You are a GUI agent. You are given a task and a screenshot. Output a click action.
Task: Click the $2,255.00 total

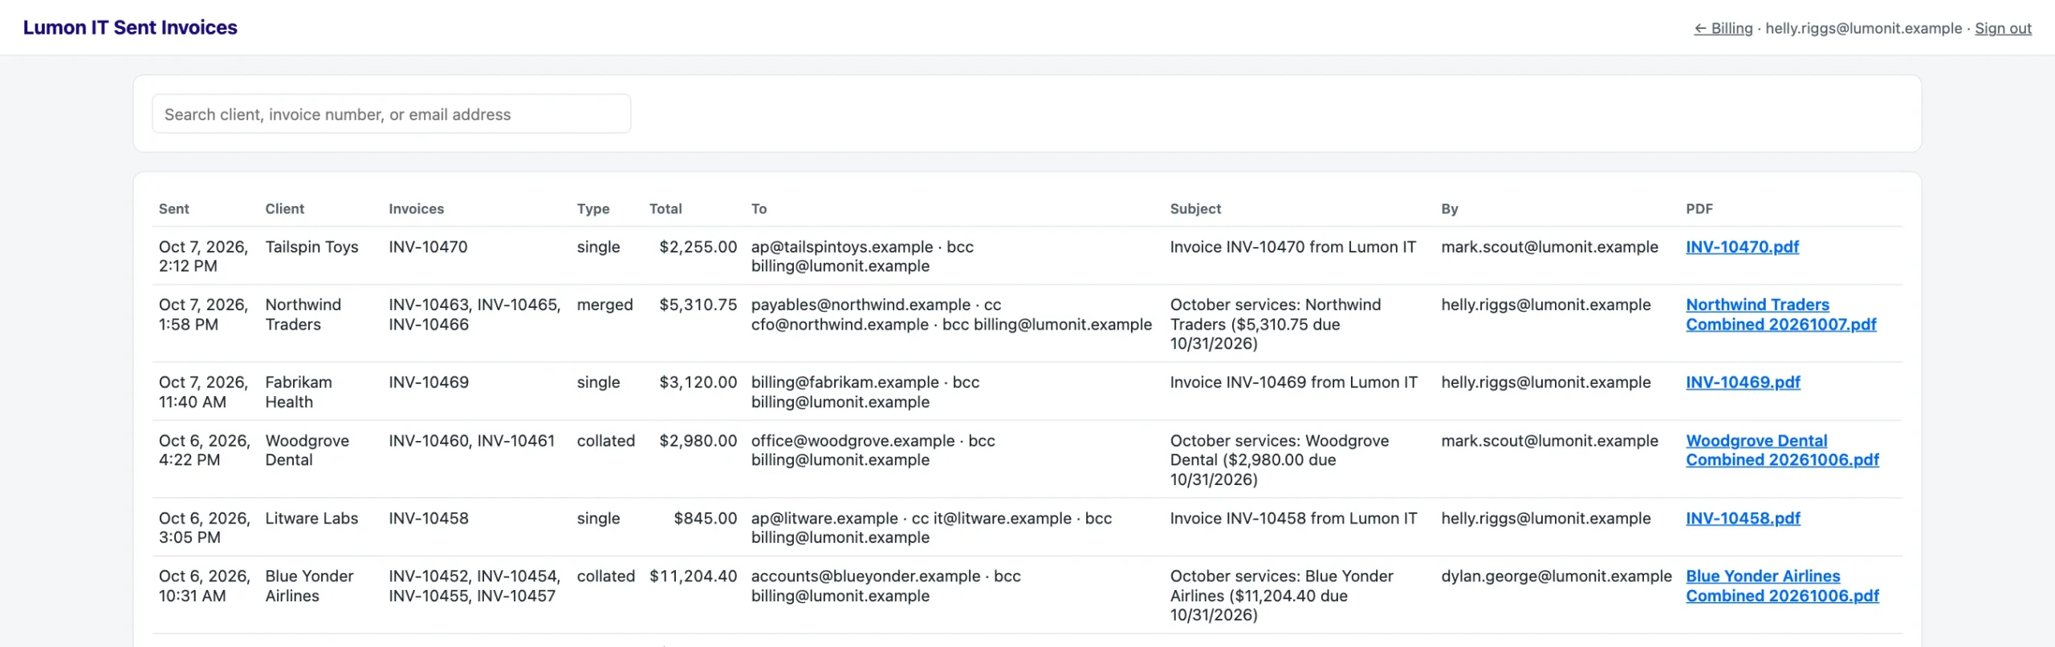coord(698,247)
